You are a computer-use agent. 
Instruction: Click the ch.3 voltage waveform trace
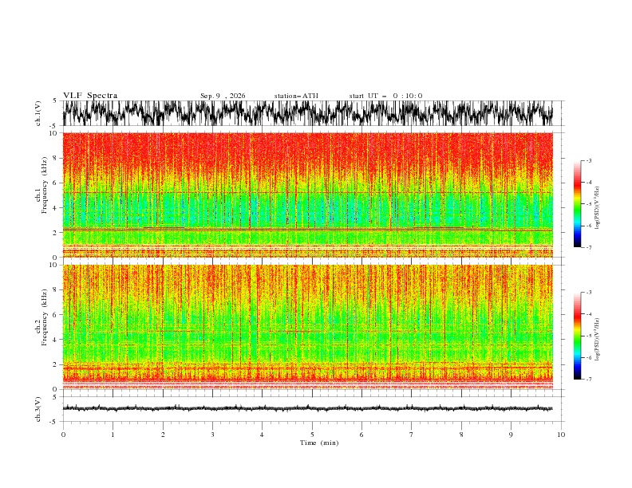coord(308,408)
